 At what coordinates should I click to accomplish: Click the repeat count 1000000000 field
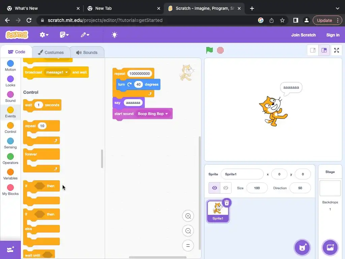(139, 74)
